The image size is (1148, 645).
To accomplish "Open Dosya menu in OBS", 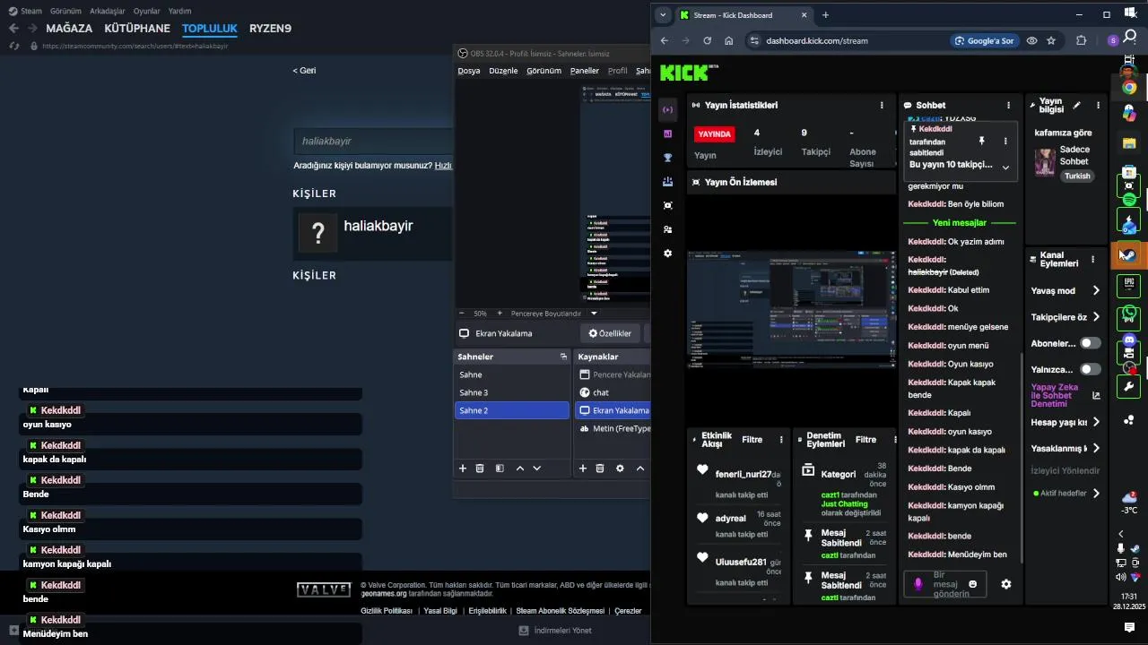I will point(469,71).
